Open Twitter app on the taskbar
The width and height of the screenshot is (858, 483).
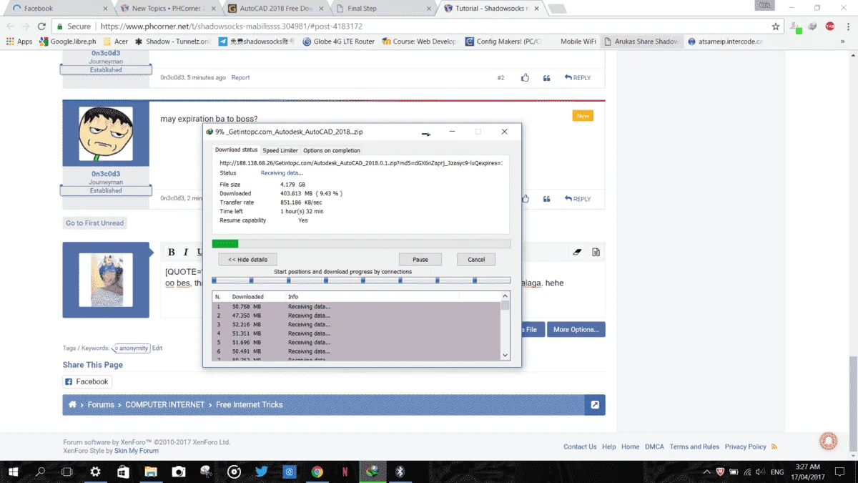pyautogui.click(x=261, y=472)
